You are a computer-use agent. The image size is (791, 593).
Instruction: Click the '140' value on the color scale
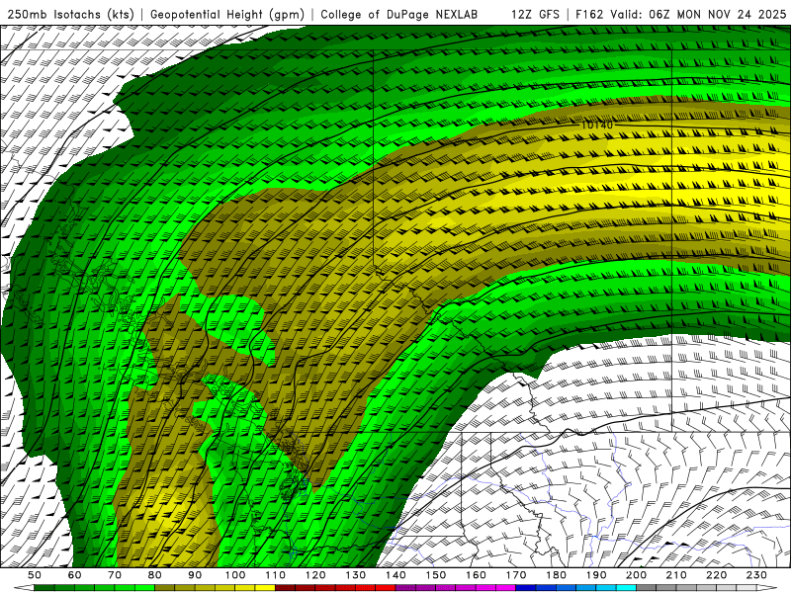coord(396,575)
